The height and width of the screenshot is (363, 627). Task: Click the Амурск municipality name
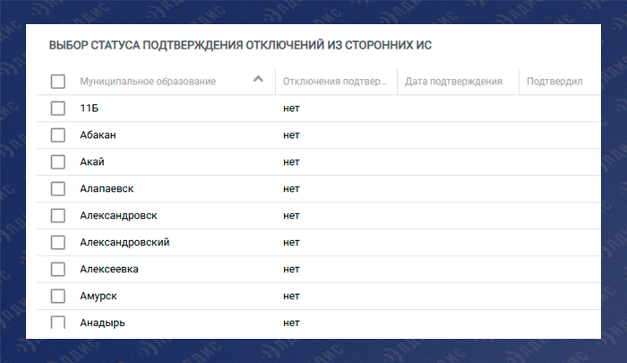click(99, 296)
